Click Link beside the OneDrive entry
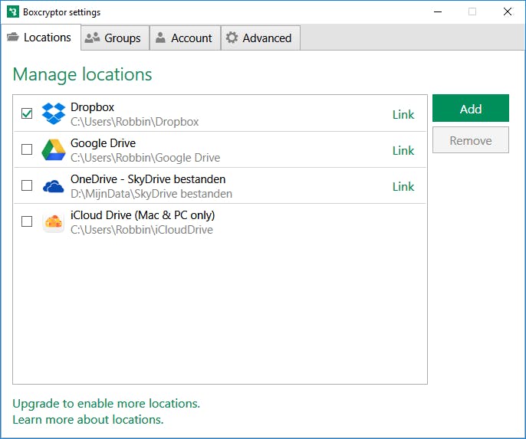Viewport: 526px width, 439px height. point(403,186)
